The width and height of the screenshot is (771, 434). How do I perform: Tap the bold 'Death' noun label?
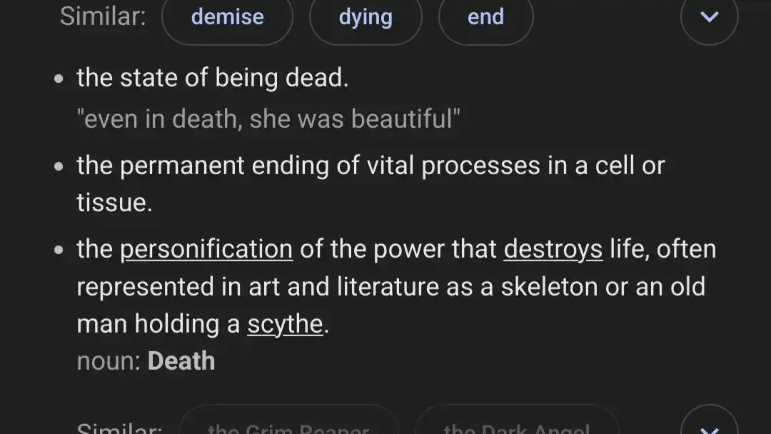(x=181, y=361)
